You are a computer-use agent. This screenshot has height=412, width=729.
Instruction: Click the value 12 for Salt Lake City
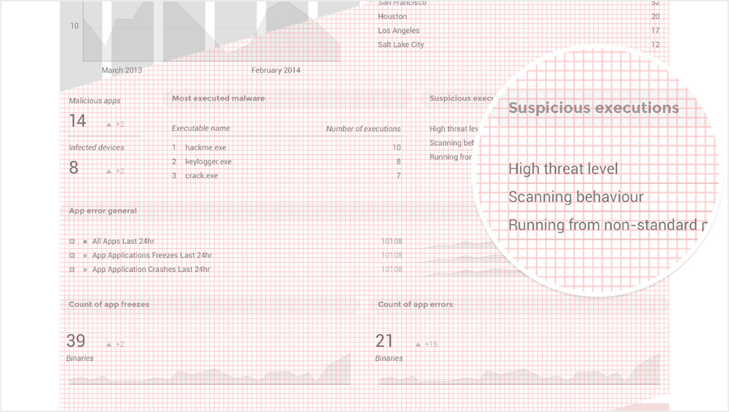tap(655, 45)
